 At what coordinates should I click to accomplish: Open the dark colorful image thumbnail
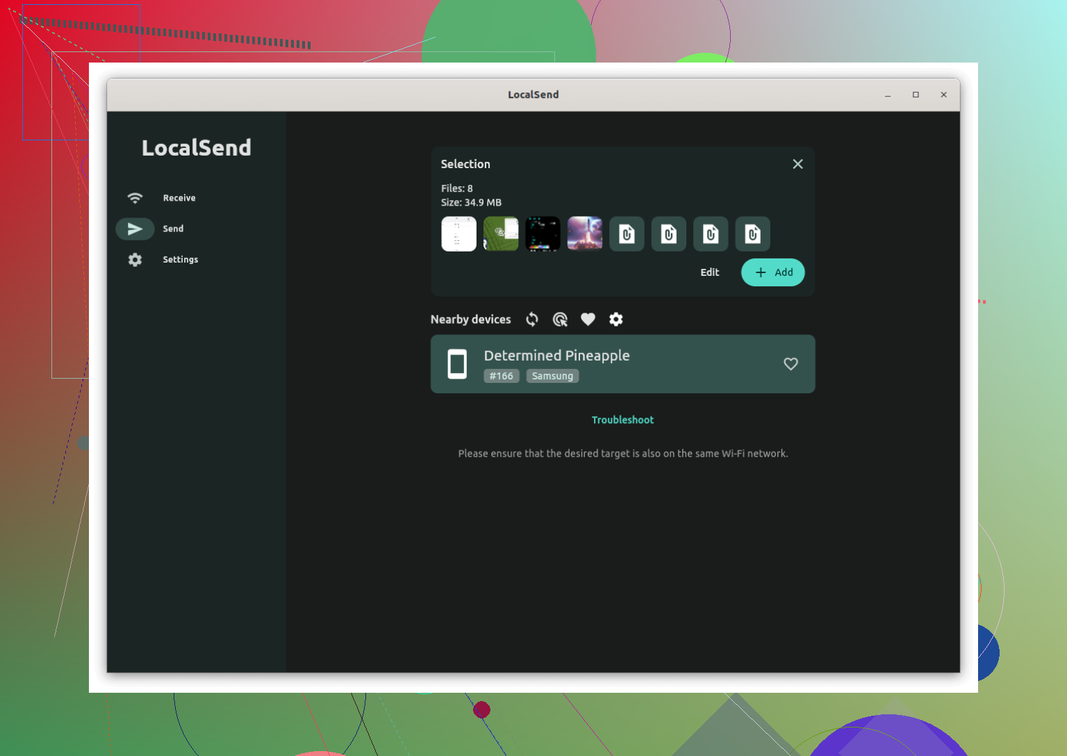[543, 233]
